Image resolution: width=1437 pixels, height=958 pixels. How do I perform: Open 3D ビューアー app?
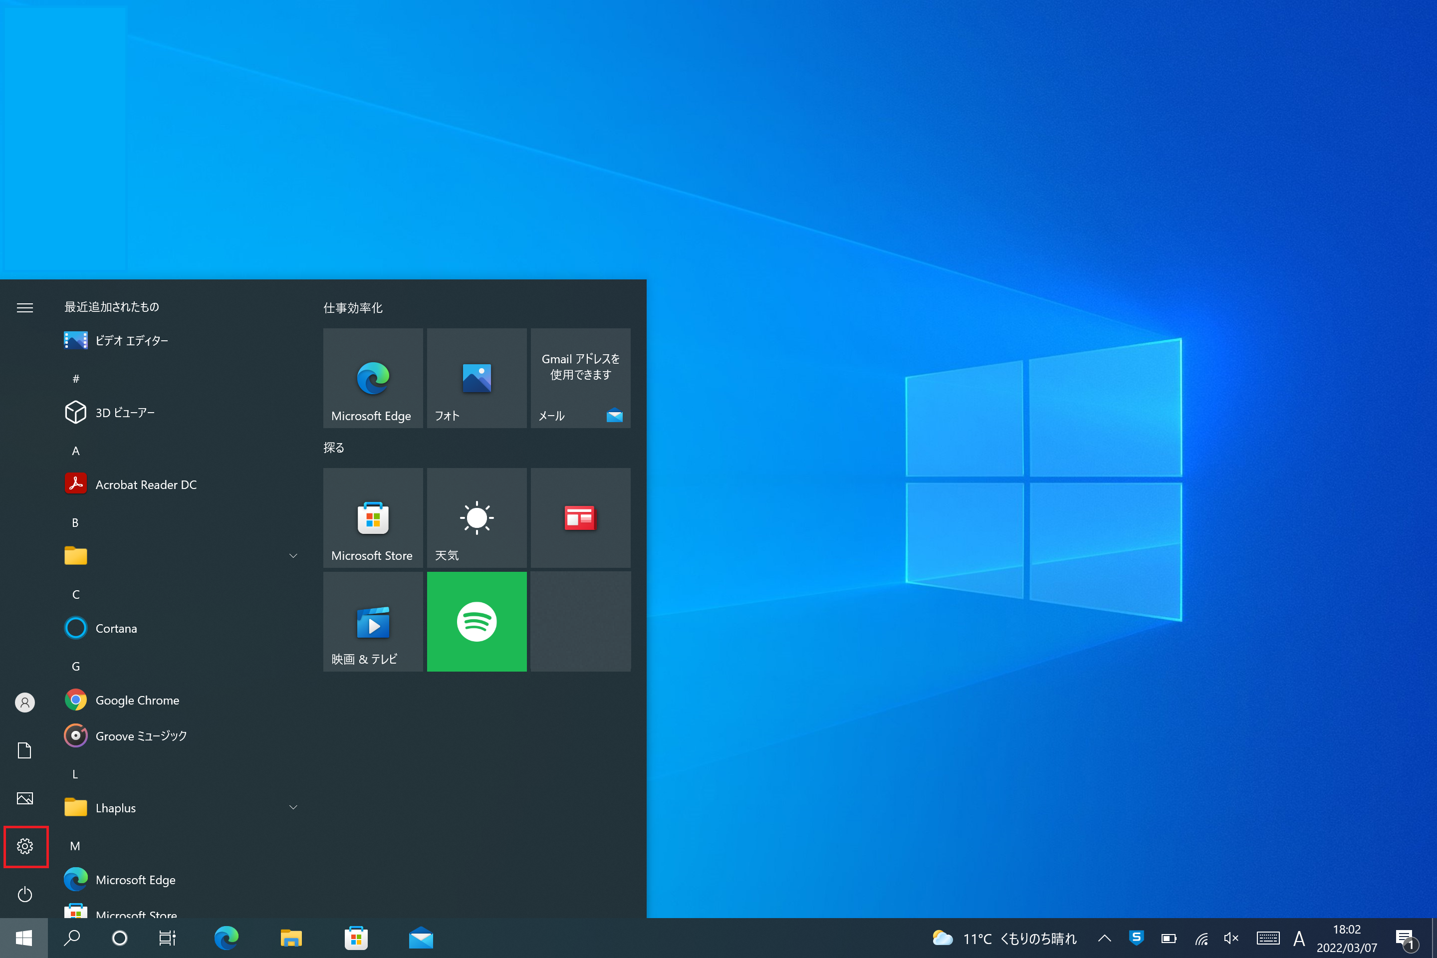tap(182, 413)
